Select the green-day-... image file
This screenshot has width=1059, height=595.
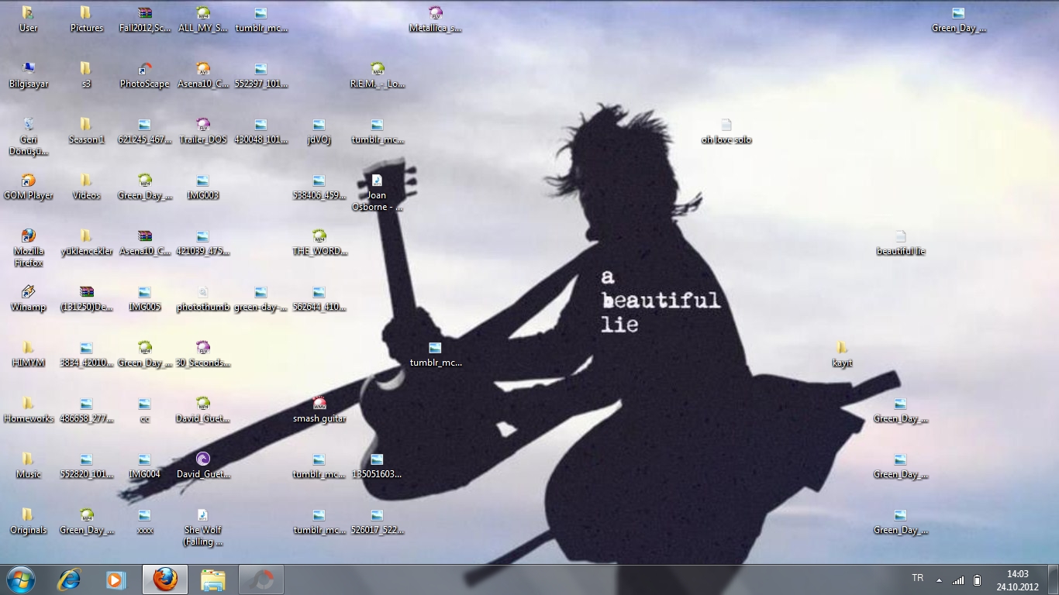click(x=260, y=298)
